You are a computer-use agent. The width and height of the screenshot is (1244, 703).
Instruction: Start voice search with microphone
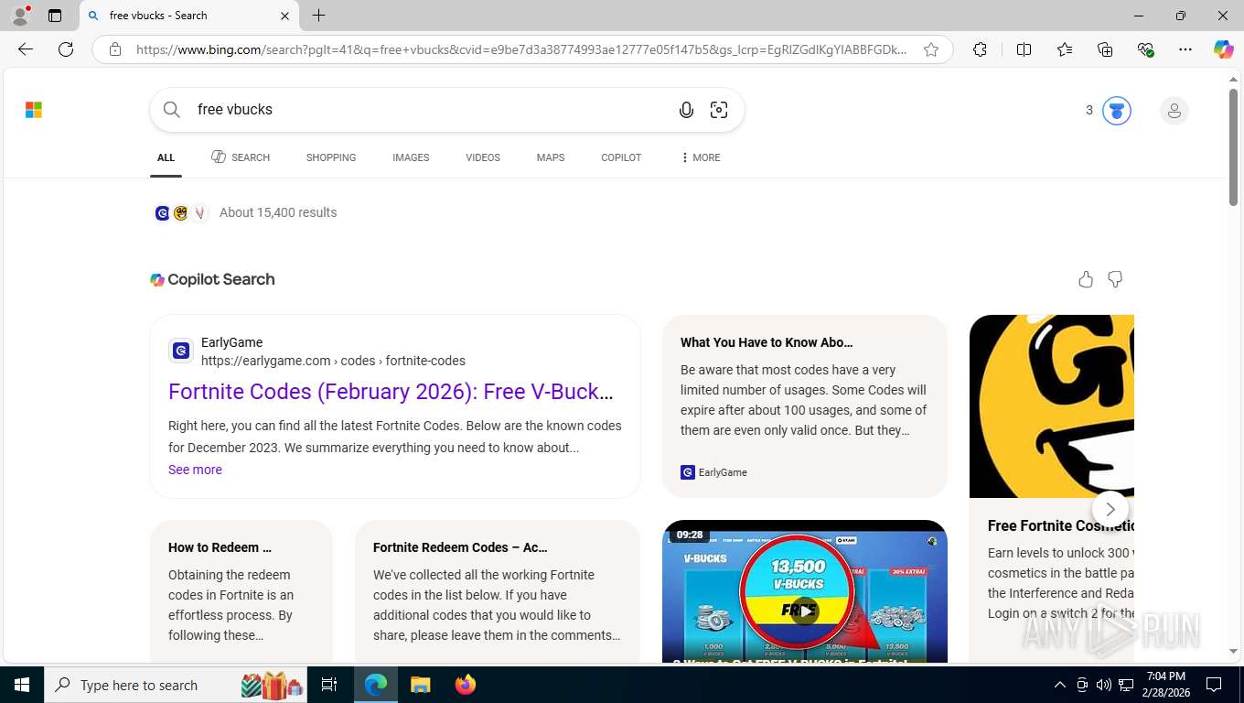(686, 110)
